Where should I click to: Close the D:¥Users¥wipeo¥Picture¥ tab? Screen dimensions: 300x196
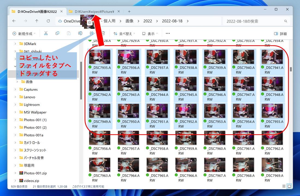119,11
